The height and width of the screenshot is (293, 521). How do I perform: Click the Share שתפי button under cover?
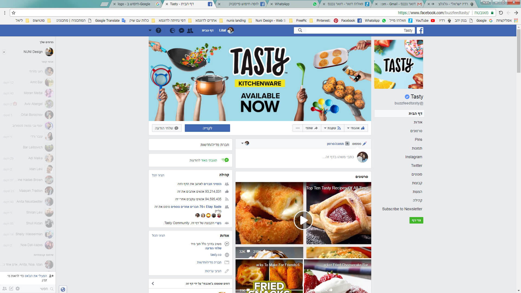tap(312, 128)
